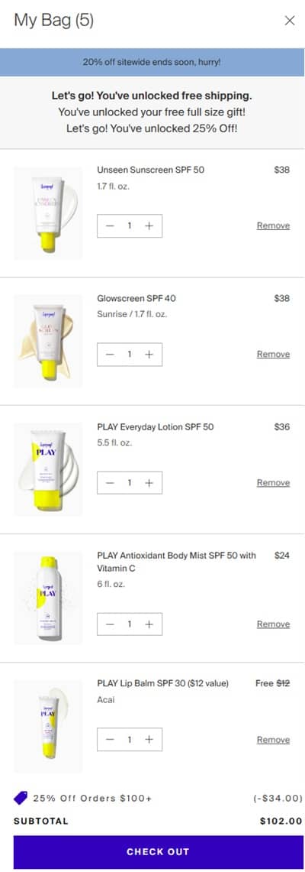
Task: Decrease PLAY Antioxidant Body Mist quantity
Action: coord(110,624)
